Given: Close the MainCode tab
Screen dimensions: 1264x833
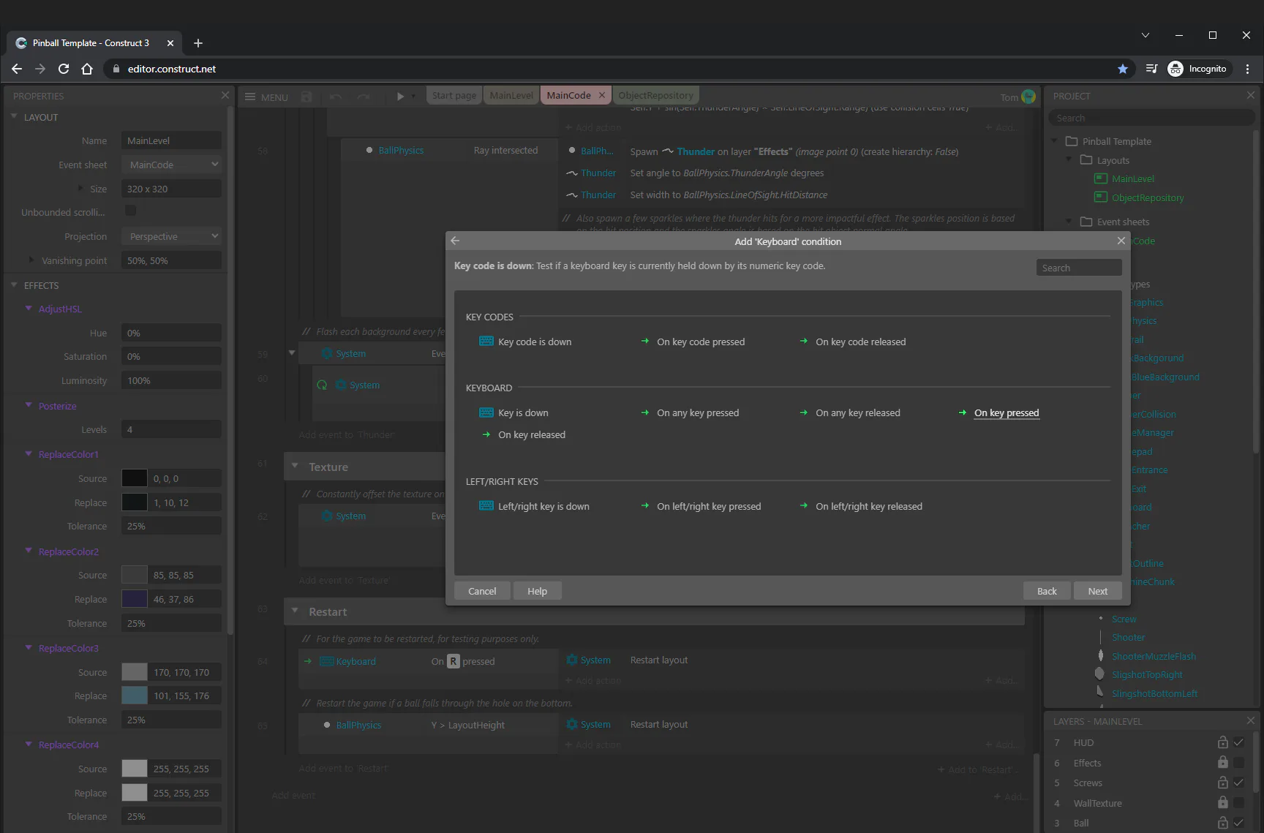Looking at the screenshot, I should point(602,95).
